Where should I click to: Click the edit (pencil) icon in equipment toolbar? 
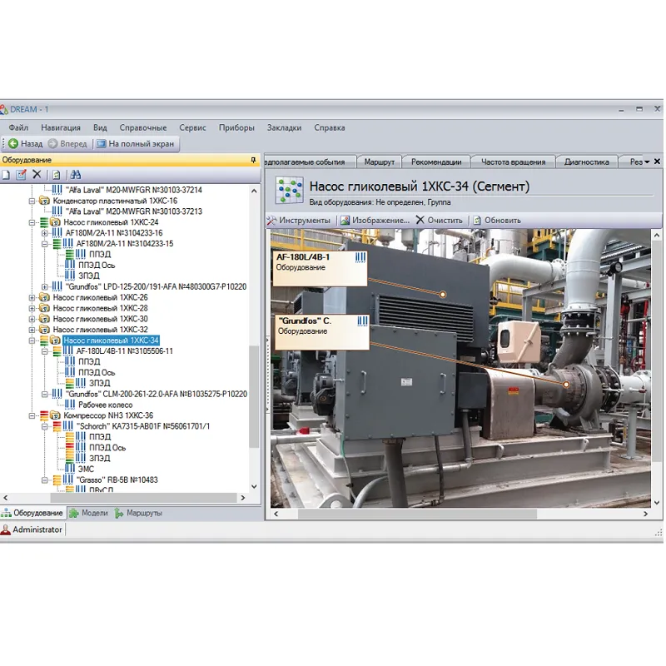pos(21,175)
